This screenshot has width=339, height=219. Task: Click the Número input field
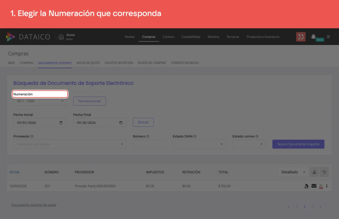click(150, 144)
